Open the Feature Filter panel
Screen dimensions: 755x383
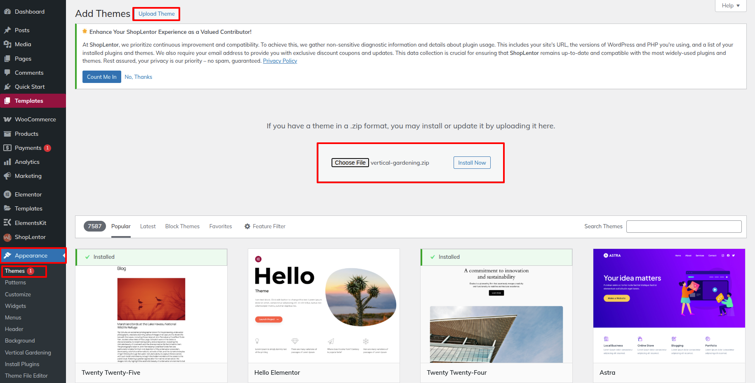click(x=265, y=226)
